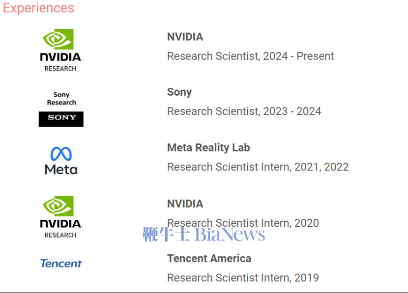Select text Research Scientist Intern, 2019
408x293 pixels.
click(243, 278)
